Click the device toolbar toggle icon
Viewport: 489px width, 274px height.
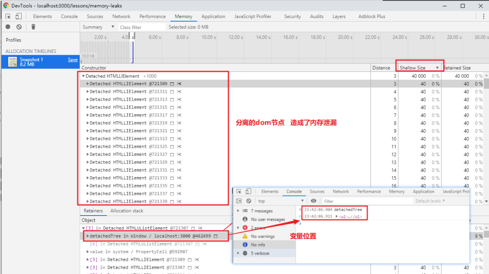[18, 16]
